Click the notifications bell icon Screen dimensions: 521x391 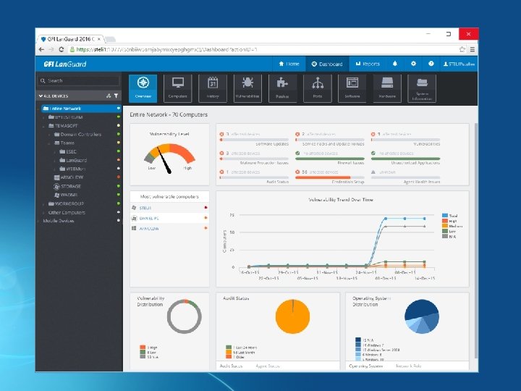395,64
